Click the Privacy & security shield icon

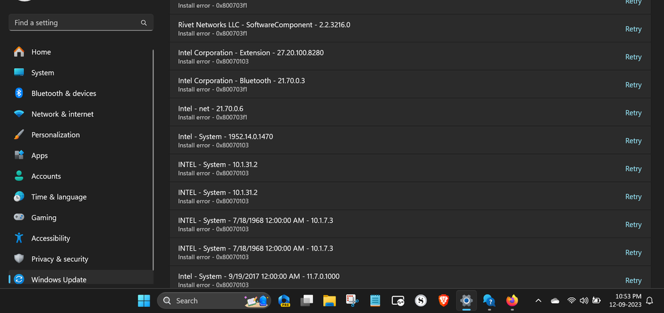pos(19,259)
